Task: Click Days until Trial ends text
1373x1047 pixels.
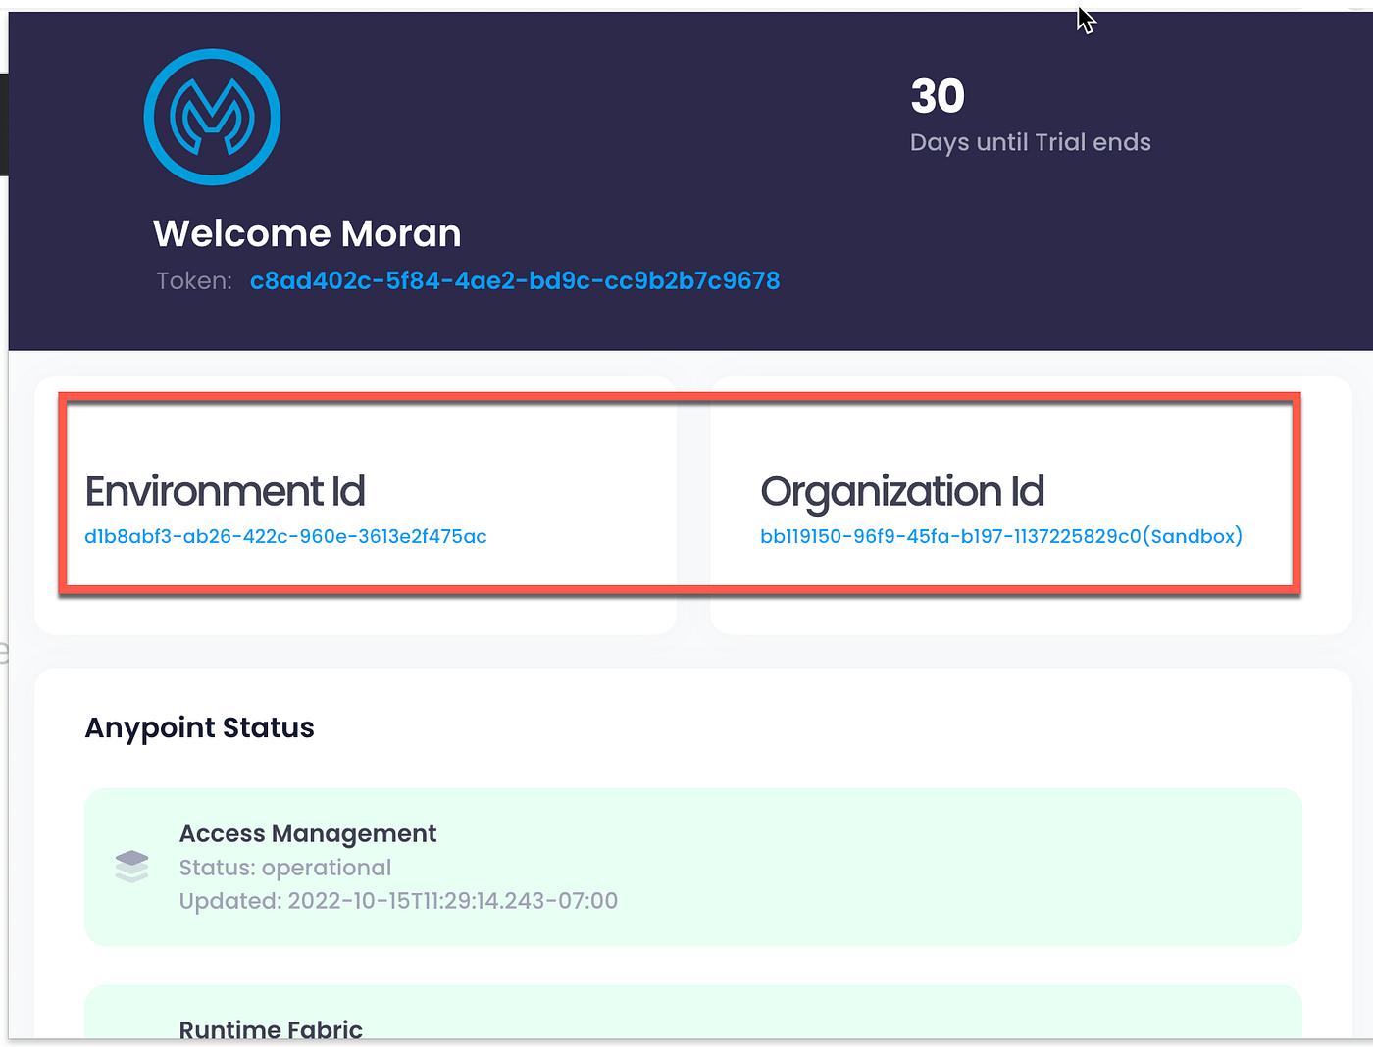Action: point(1031,143)
